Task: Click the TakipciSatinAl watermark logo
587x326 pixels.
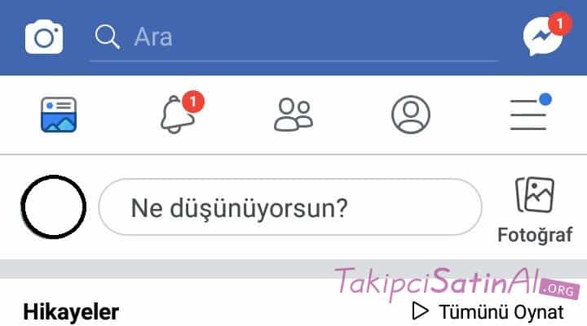Action: pos(457,283)
